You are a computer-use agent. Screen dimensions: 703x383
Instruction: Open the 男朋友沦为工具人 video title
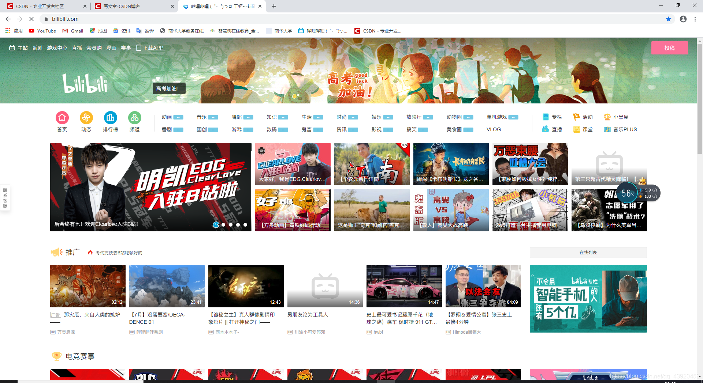[308, 315]
